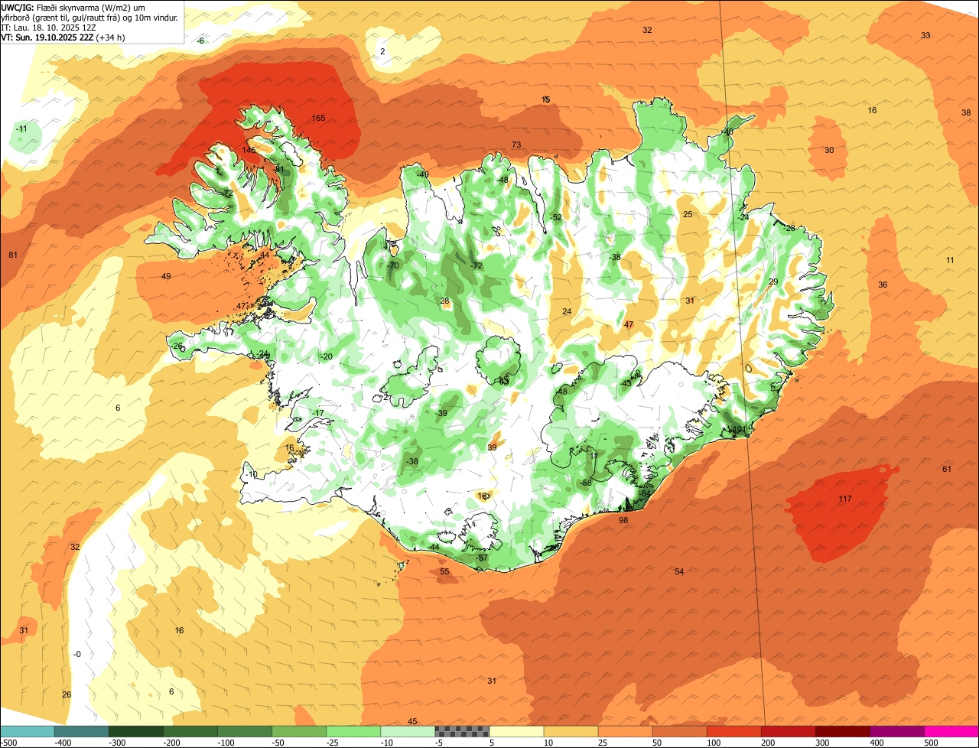Click the map value 29 in east Iceland
The width and height of the screenshot is (979, 748).
tap(773, 281)
